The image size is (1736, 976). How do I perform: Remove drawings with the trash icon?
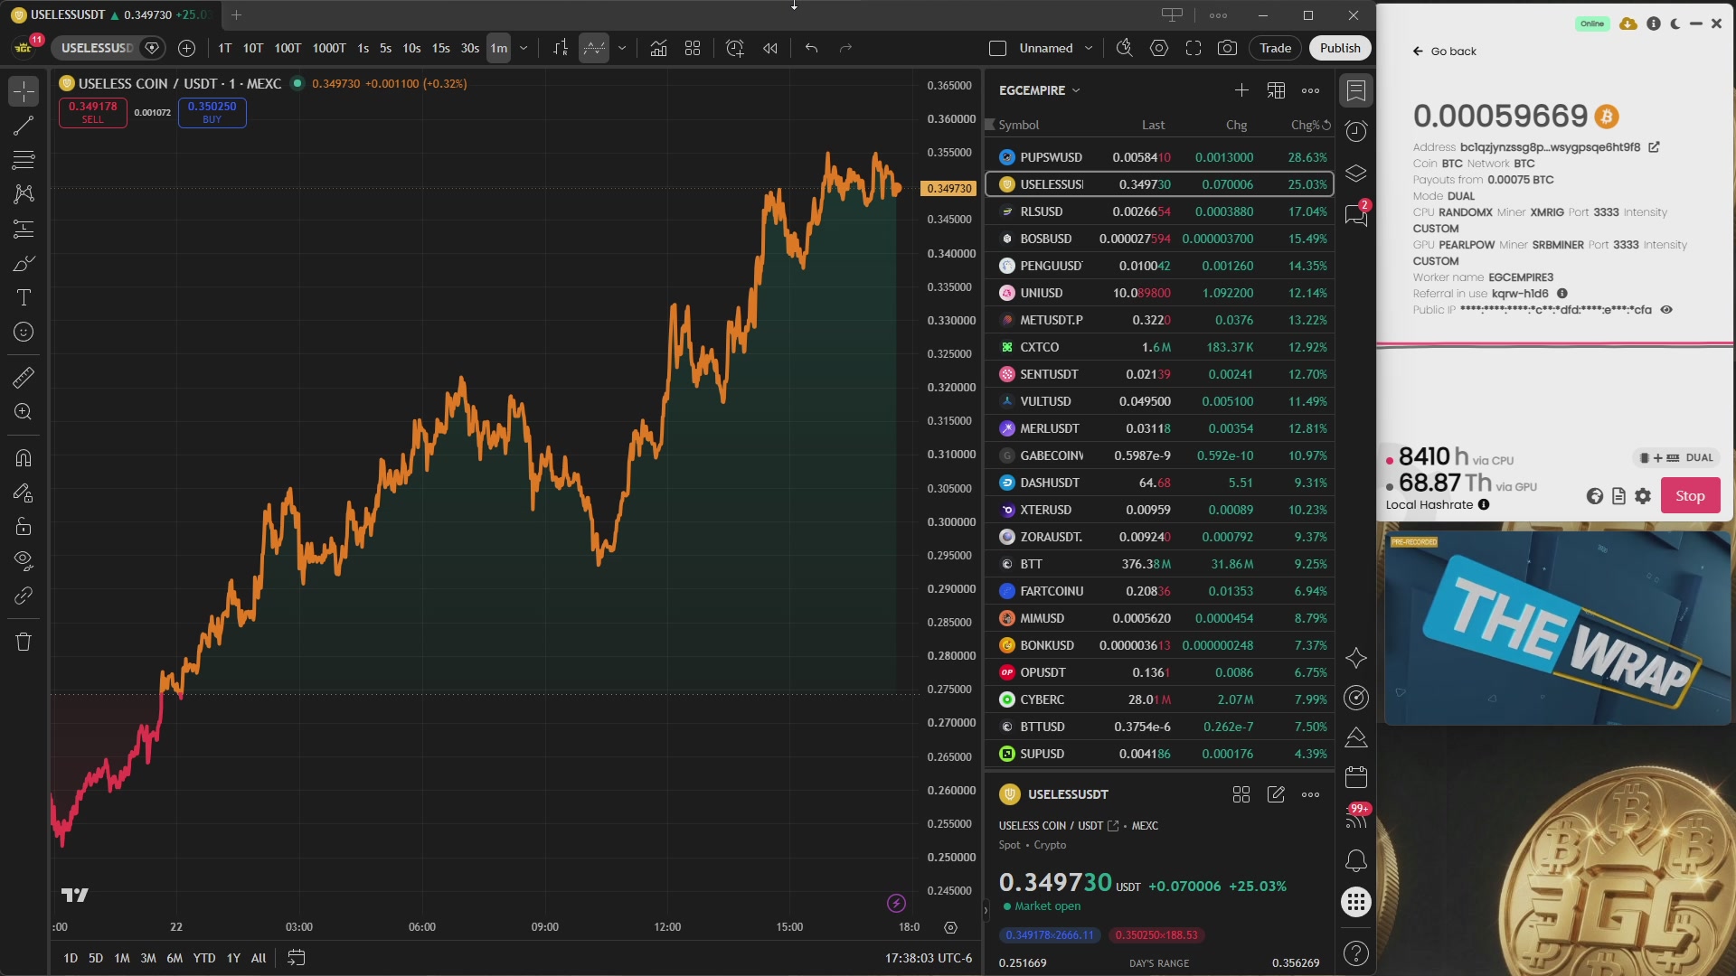pos(24,642)
